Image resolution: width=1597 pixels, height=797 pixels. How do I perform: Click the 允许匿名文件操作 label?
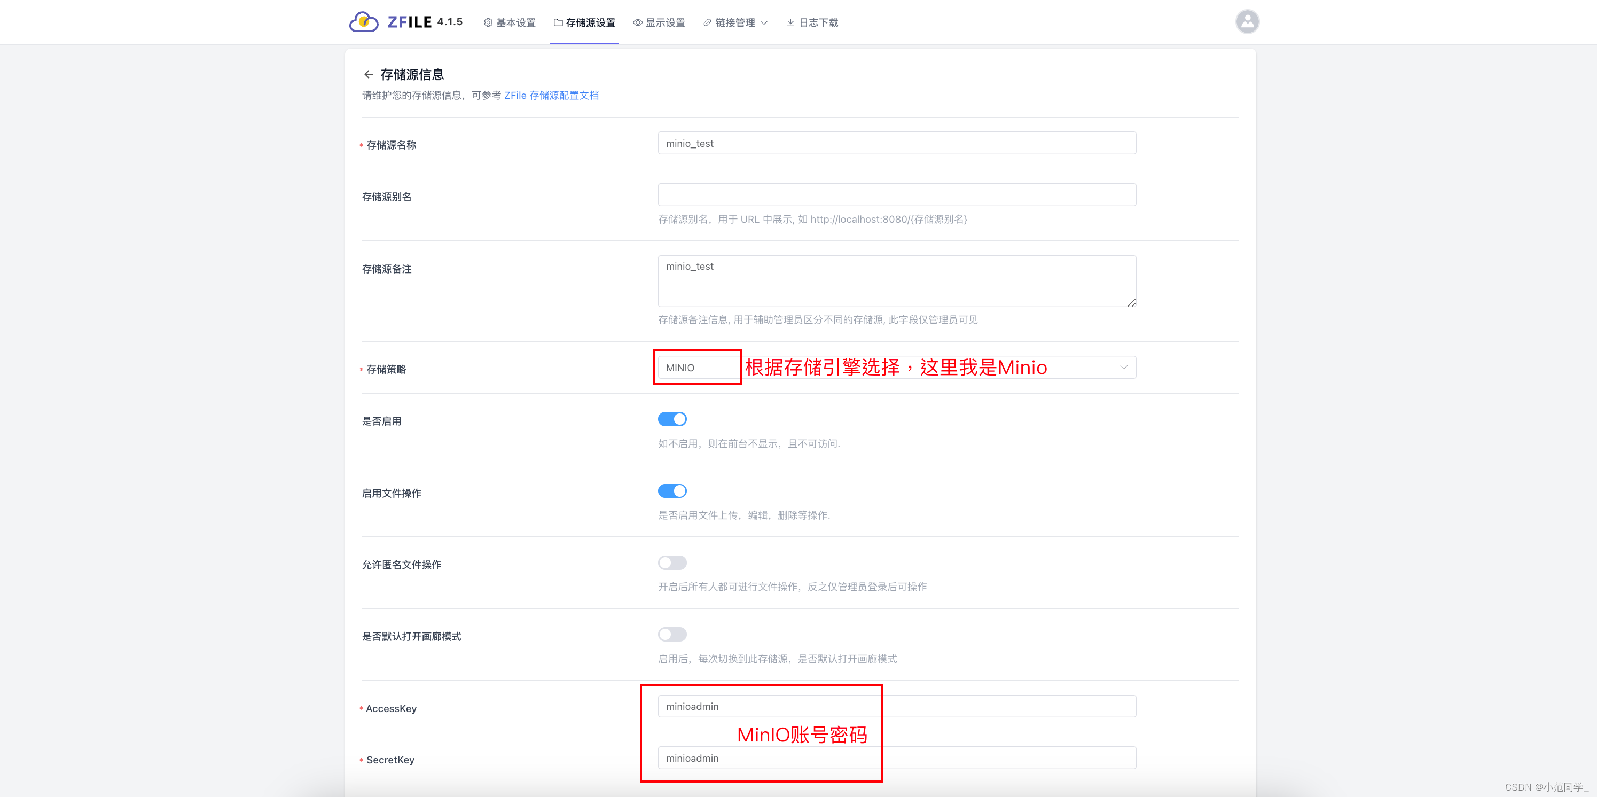402,565
